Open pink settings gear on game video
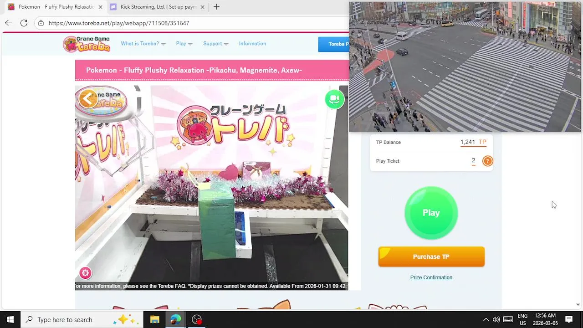583x328 pixels. tap(85, 273)
